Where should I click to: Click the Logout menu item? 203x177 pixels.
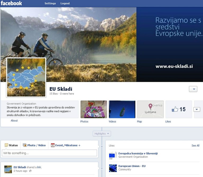click(x=65, y=3)
